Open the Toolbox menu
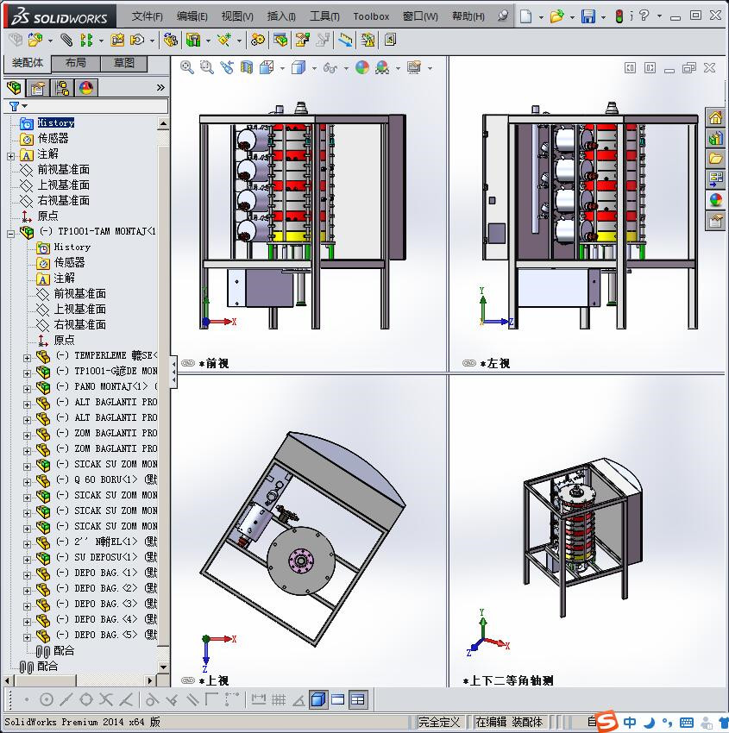729x733 pixels. coord(371,16)
